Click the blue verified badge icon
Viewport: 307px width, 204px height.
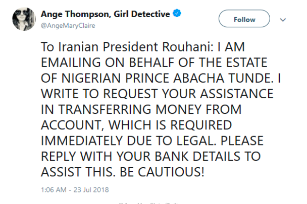[177, 13]
